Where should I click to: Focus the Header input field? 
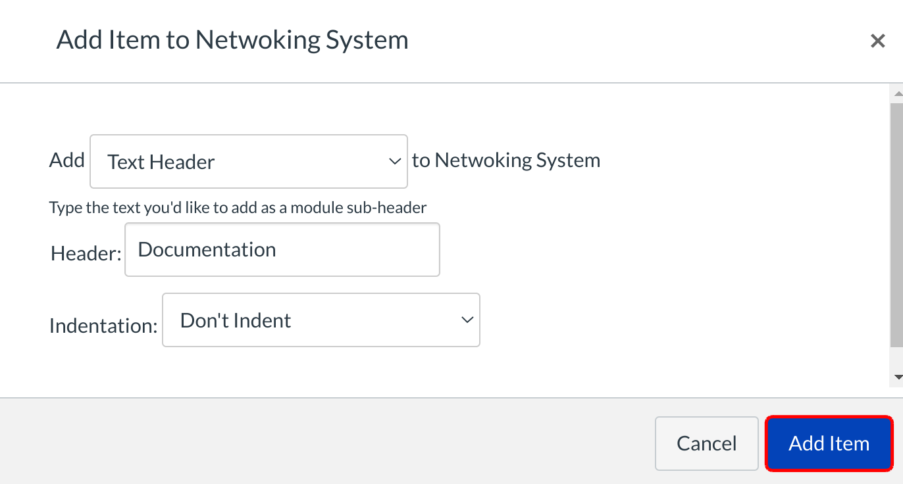[282, 250]
